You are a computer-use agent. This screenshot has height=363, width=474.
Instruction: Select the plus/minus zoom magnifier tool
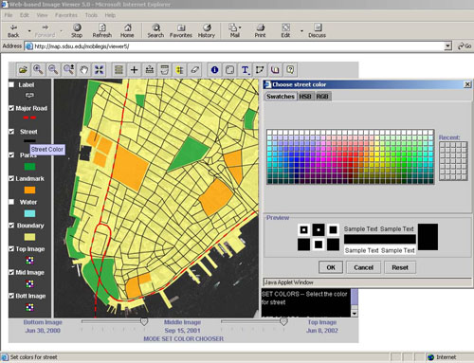(x=68, y=70)
